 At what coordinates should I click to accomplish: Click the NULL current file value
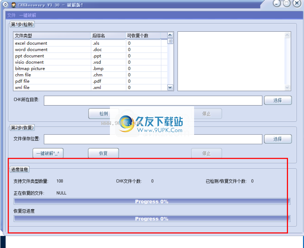pyautogui.click(x=61, y=193)
